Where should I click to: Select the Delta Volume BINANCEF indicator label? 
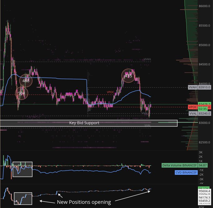[179, 165]
